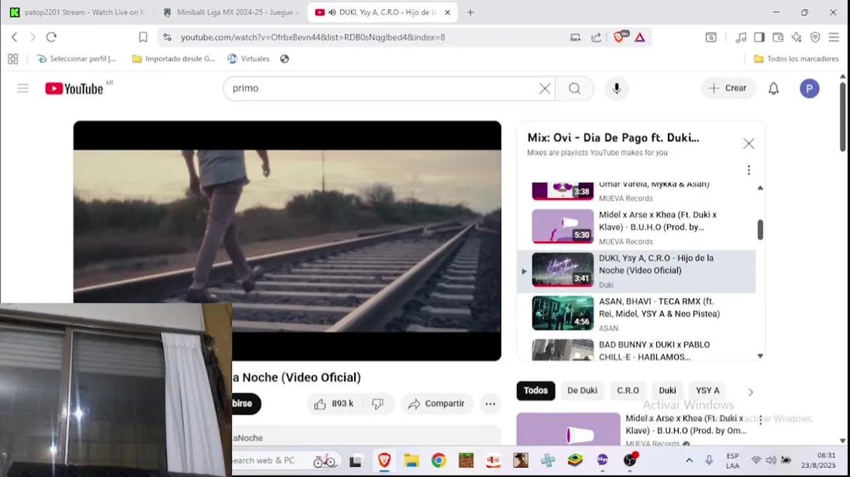Select the Hijo de la Noche playlist item

click(x=636, y=270)
